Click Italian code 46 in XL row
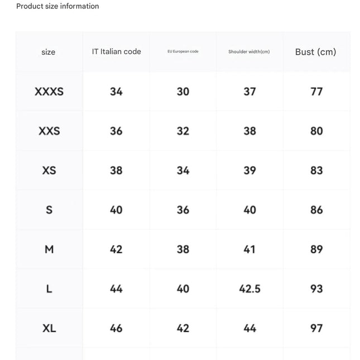The image size is (360, 360). tap(116, 328)
